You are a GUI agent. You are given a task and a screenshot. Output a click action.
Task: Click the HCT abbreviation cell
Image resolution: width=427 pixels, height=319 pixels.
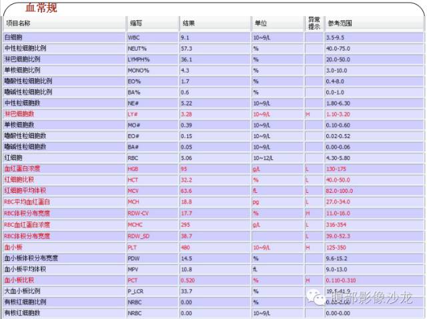tap(133, 180)
